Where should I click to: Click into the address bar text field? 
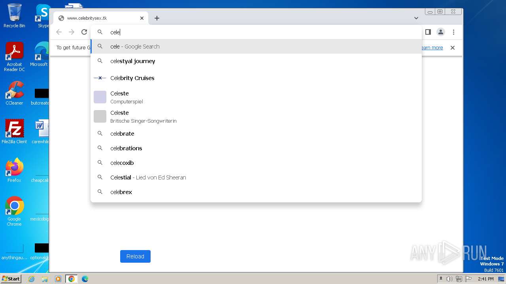[x=256, y=32]
